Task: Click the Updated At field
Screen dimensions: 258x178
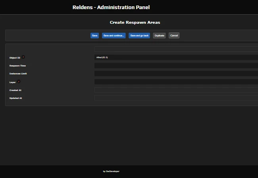Action: (176, 98)
